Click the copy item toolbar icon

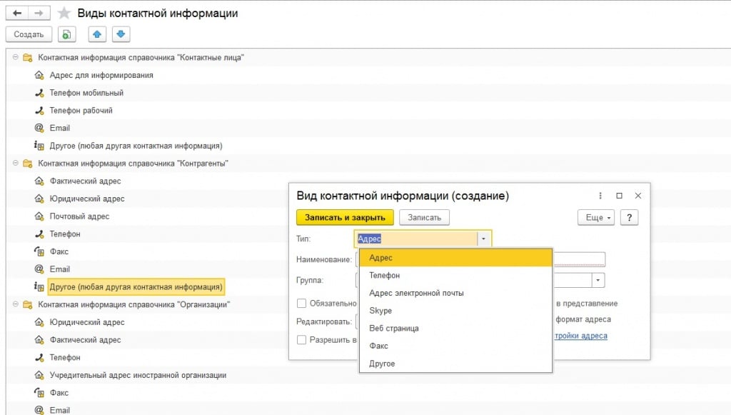66,34
